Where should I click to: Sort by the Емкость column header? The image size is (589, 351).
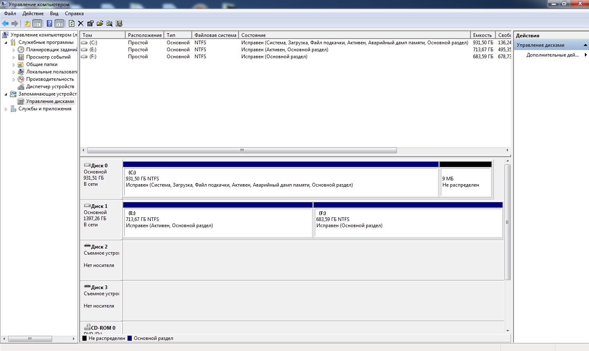483,35
